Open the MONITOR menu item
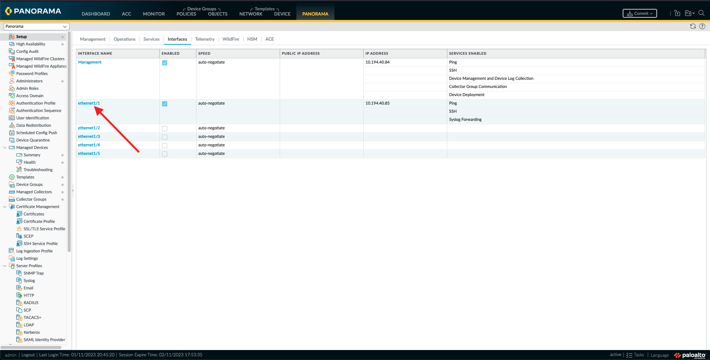The width and height of the screenshot is (710, 360). pyautogui.click(x=154, y=14)
